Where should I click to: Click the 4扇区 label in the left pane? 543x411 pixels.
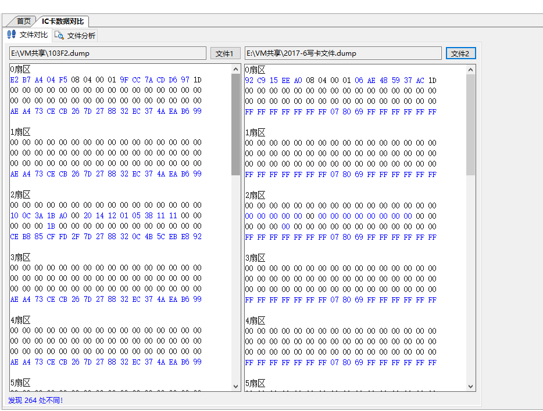[20, 320]
